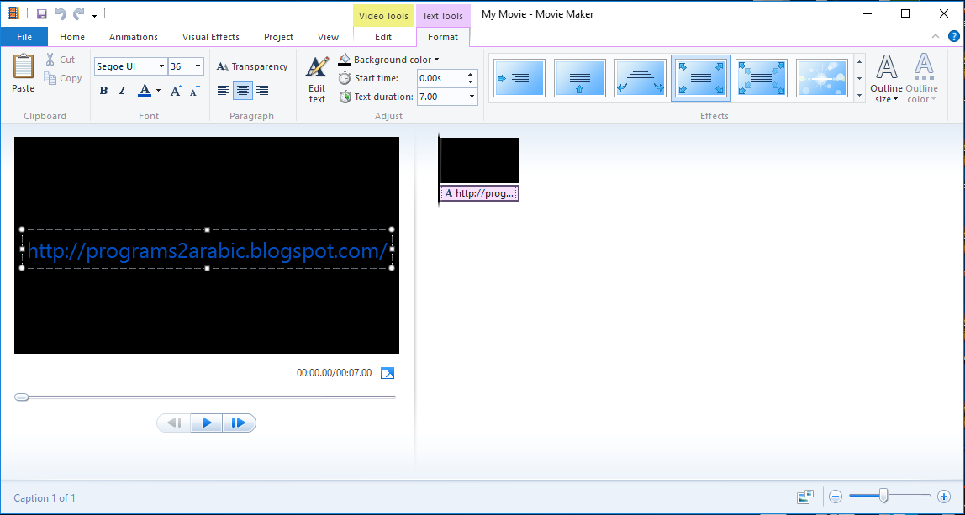The image size is (965, 515).
Task: Align text right
Action: click(x=262, y=91)
